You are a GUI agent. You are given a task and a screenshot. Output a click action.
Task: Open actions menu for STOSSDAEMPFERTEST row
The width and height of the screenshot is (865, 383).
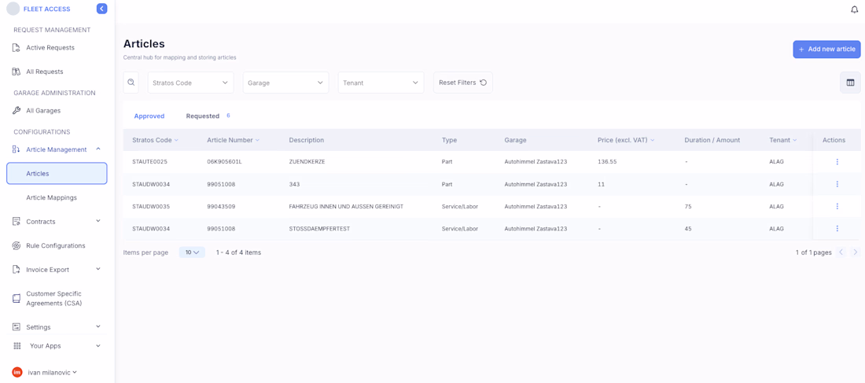point(837,229)
